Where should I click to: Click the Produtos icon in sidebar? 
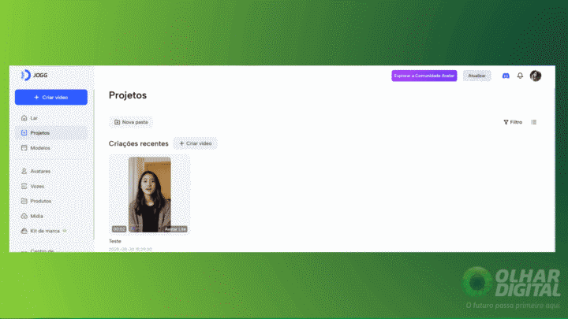click(x=24, y=201)
